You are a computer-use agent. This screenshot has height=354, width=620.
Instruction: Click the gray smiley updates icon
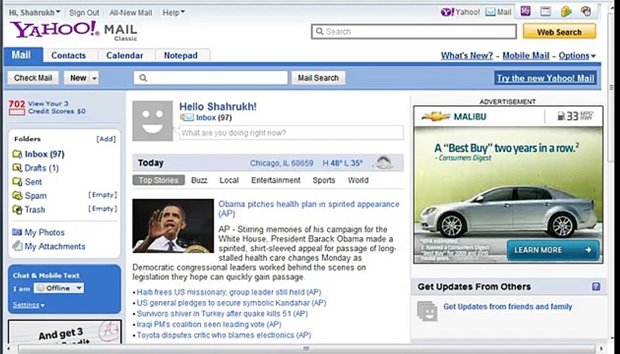[427, 311]
